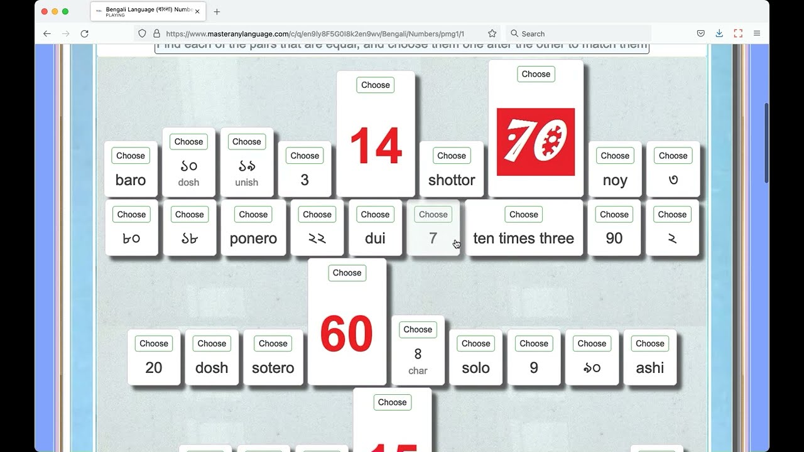Choose the ashi card
Screen dimensions: 804x452
point(650,343)
